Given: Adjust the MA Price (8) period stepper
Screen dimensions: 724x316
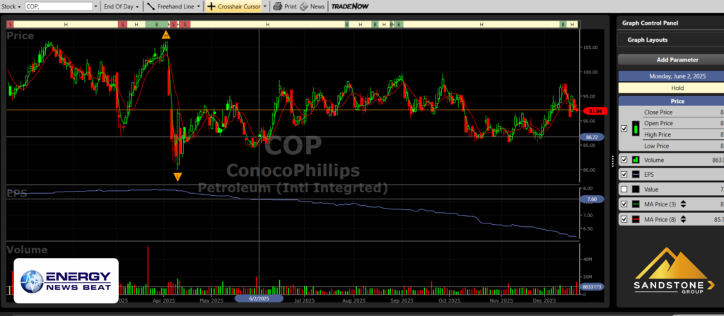Looking at the screenshot, I should click(684, 219).
